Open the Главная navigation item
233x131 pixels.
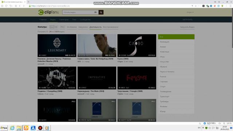[43, 20]
